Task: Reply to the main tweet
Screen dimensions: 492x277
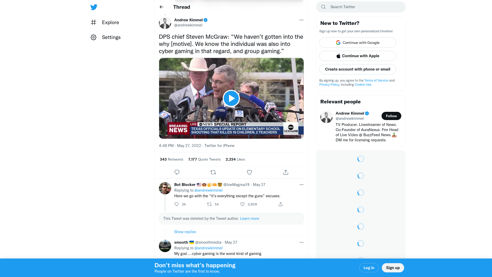Action: pos(177,172)
